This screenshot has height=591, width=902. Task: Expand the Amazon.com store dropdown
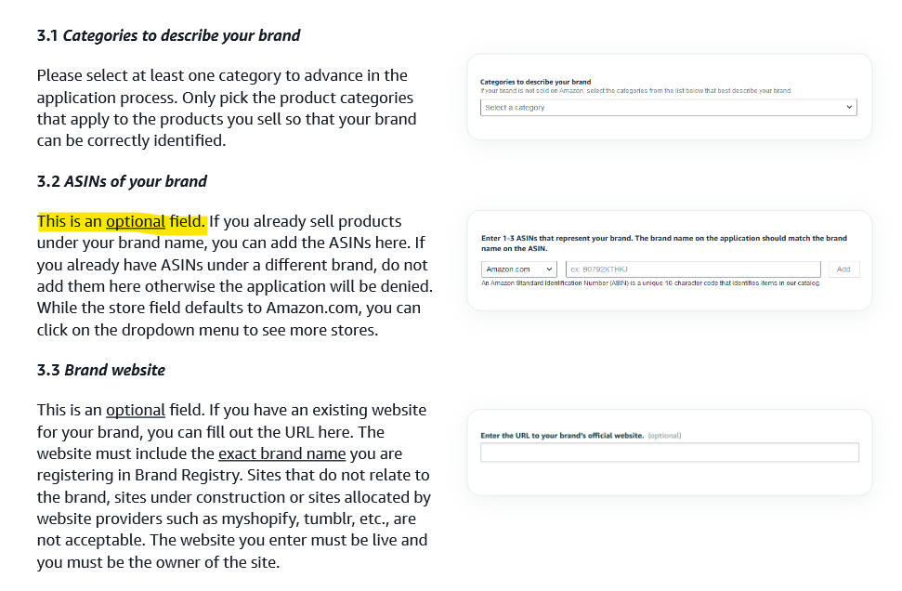pyautogui.click(x=519, y=269)
